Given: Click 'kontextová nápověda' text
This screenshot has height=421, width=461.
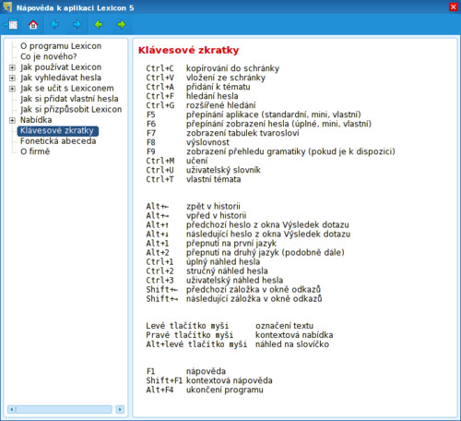Looking at the screenshot, I should [x=230, y=380].
